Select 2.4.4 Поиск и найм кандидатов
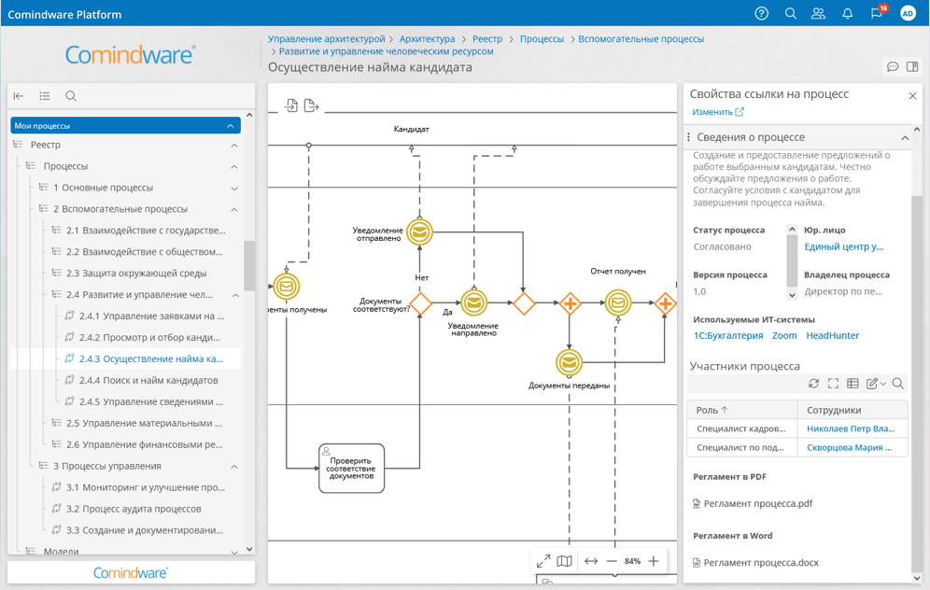 point(148,380)
